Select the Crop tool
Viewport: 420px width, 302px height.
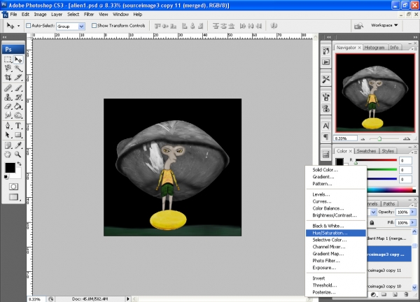[8, 78]
